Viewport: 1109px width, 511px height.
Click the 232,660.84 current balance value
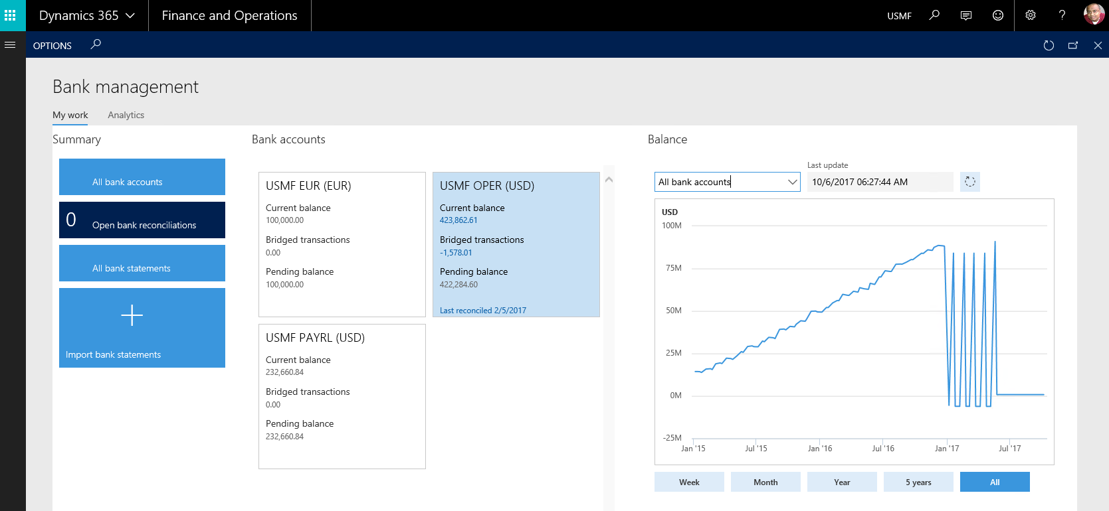pyautogui.click(x=284, y=372)
